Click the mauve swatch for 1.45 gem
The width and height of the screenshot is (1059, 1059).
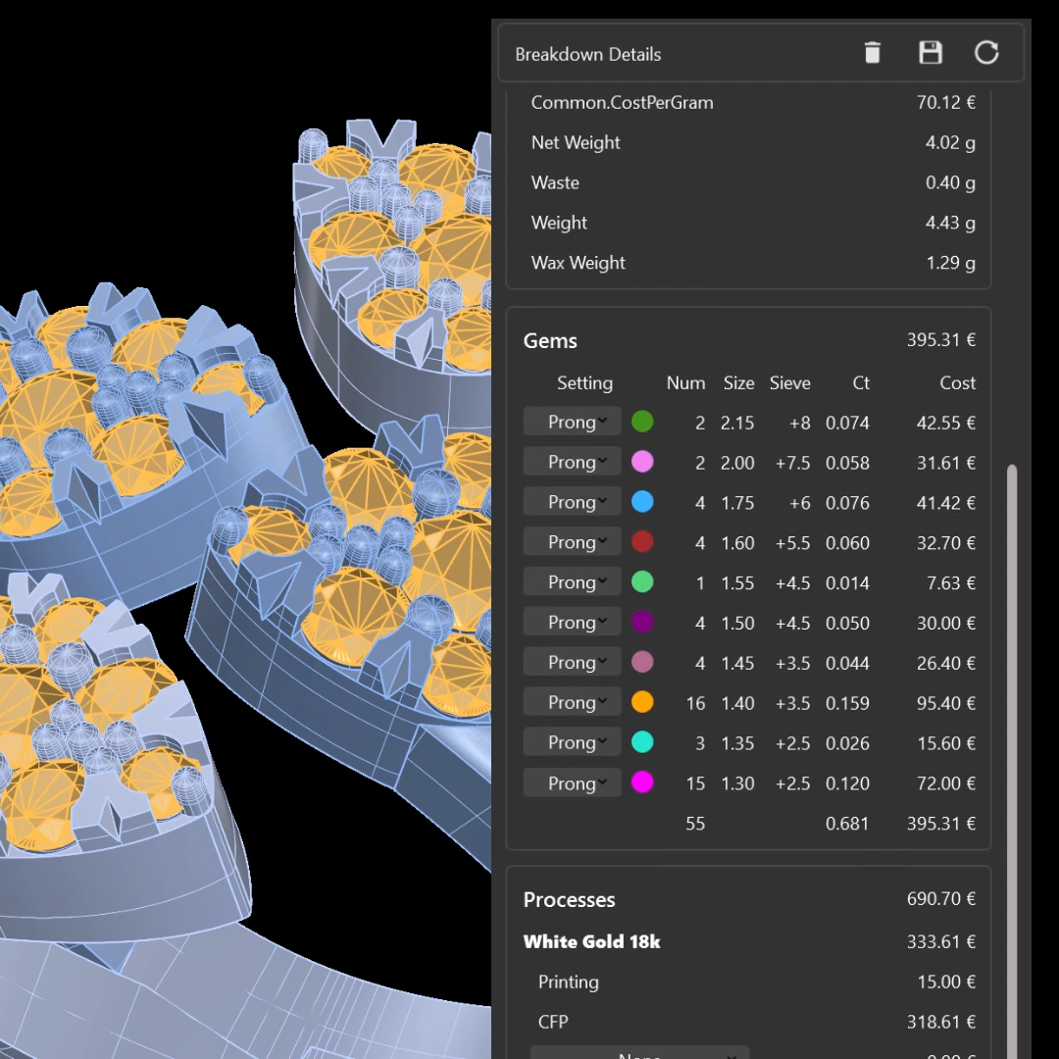pyautogui.click(x=642, y=662)
